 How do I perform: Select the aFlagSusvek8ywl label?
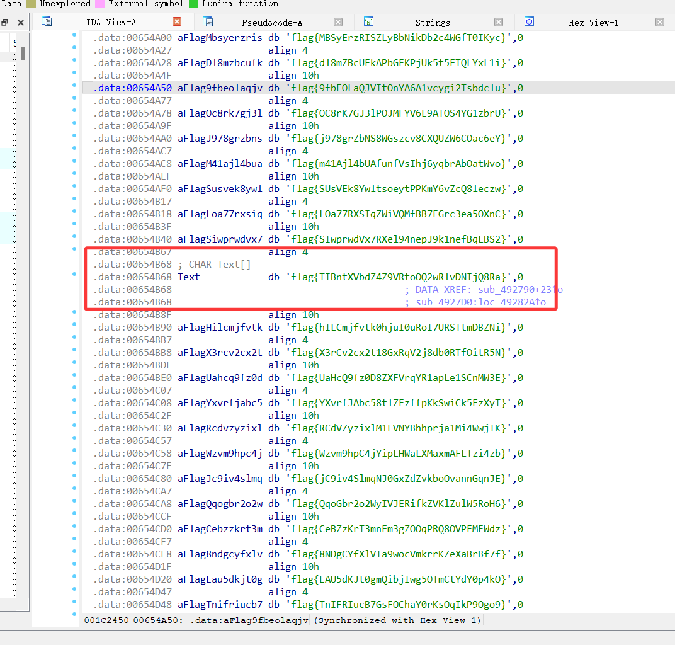[220, 189]
